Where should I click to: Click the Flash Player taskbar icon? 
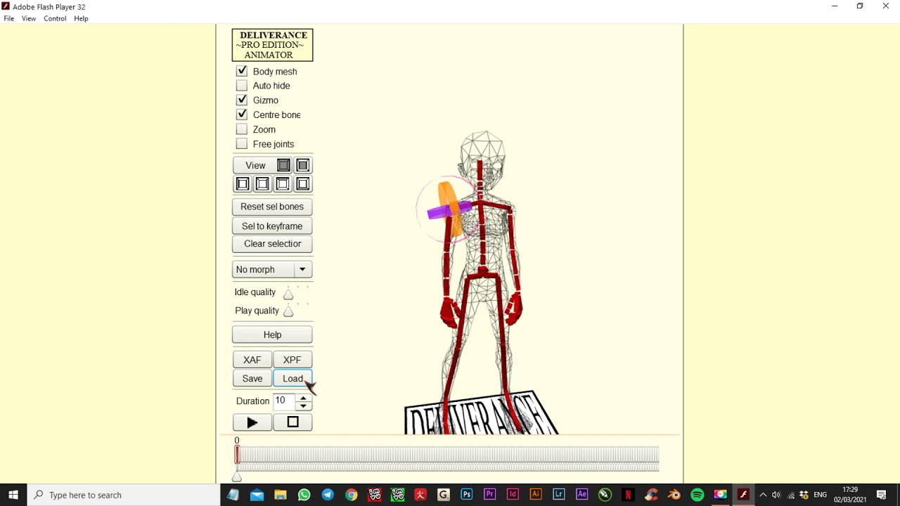[x=743, y=495]
